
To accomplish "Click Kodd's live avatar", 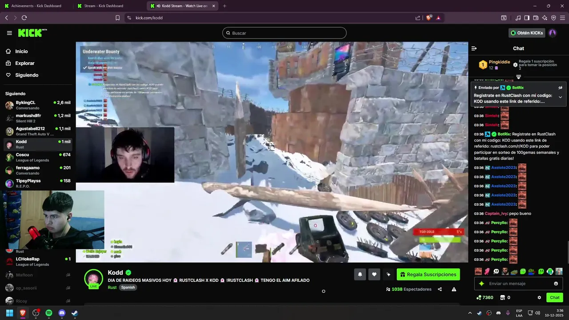I will click(x=93, y=279).
